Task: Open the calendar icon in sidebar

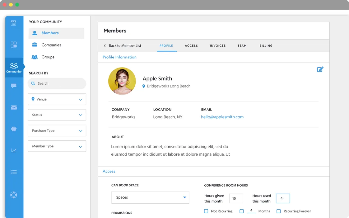Action: click(13, 23)
